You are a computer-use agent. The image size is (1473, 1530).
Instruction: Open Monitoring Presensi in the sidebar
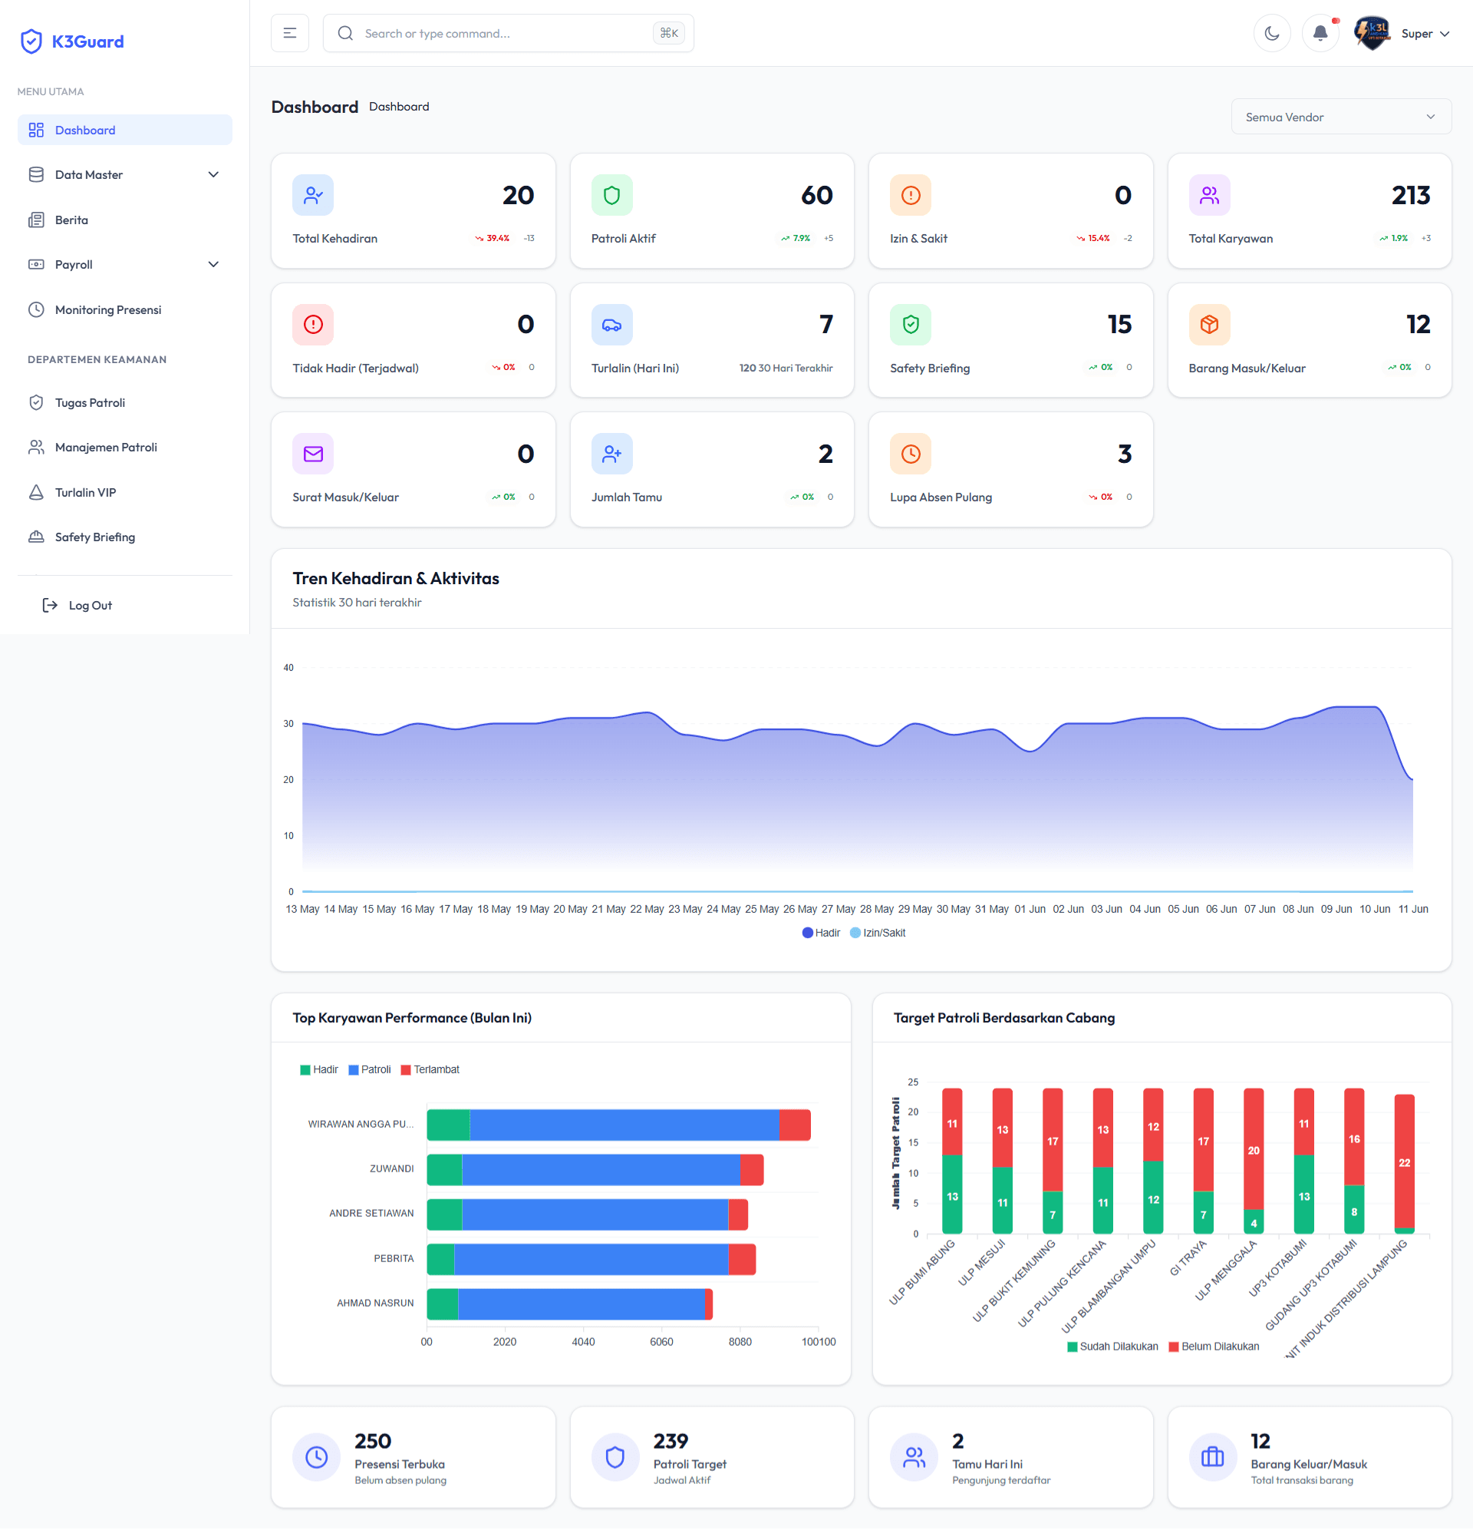point(125,310)
